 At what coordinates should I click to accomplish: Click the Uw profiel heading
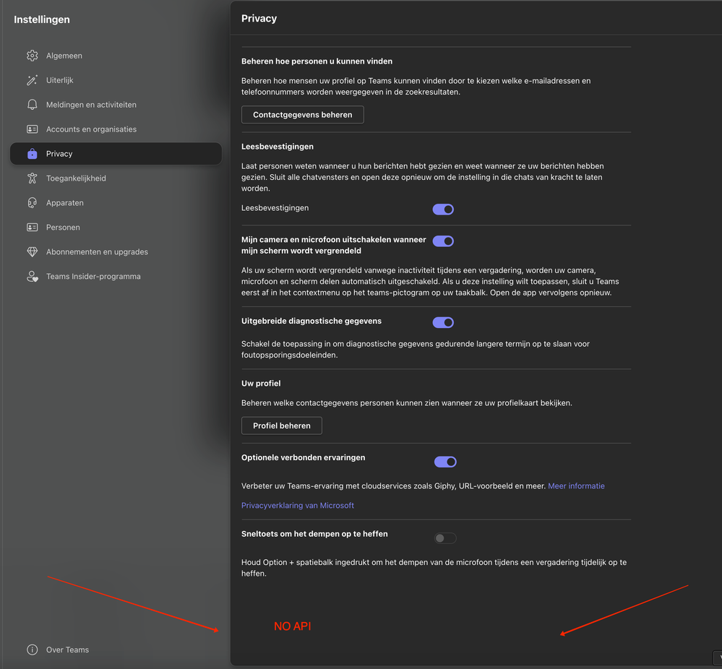point(261,384)
